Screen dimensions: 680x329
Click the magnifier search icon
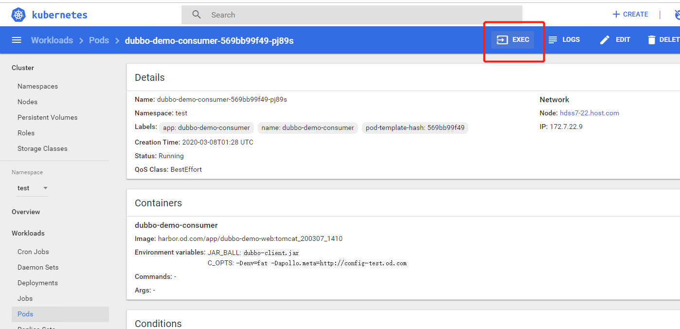[x=197, y=15]
